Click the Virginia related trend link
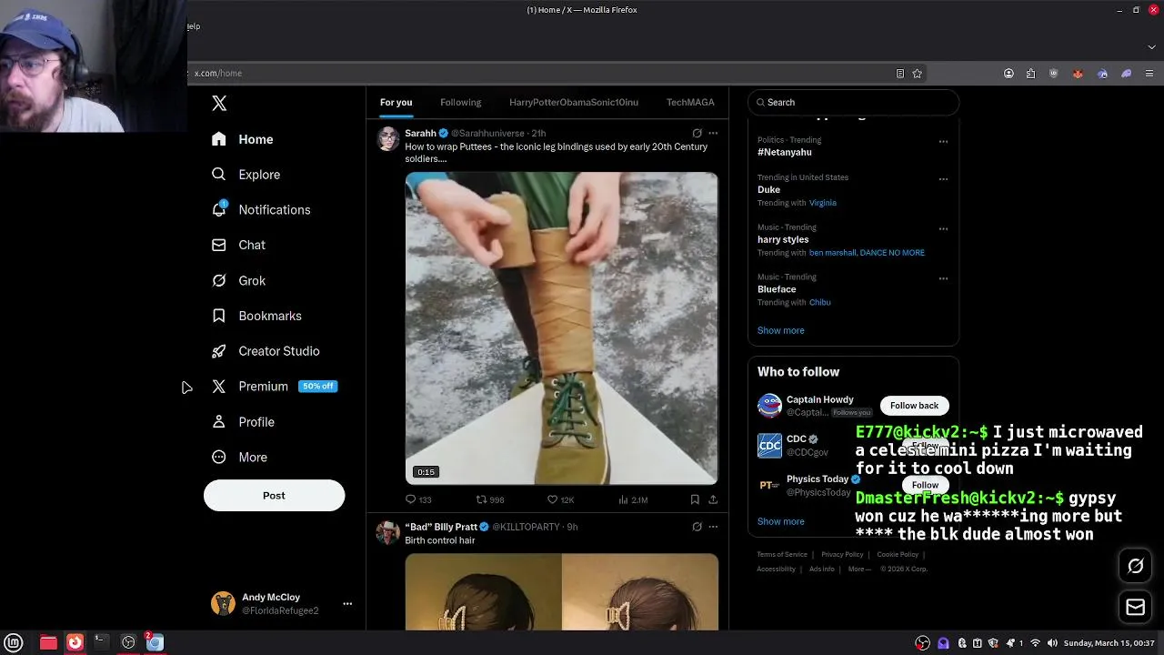The width and height of the screenshot is (1164, 655). 823,203
